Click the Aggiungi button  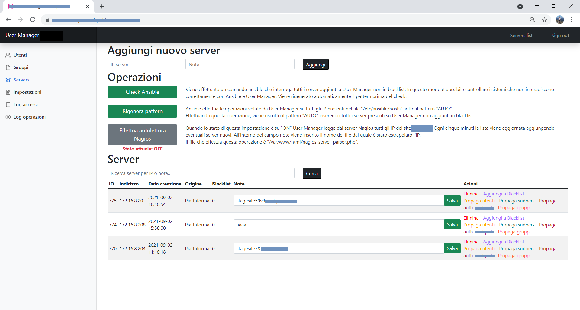click(315, 65)
